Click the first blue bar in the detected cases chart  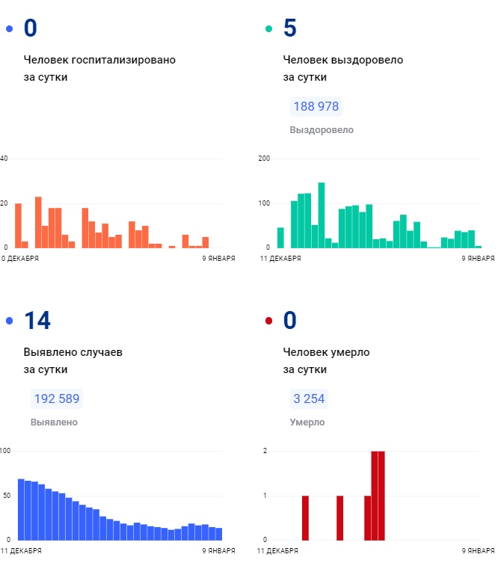point(21,509)
